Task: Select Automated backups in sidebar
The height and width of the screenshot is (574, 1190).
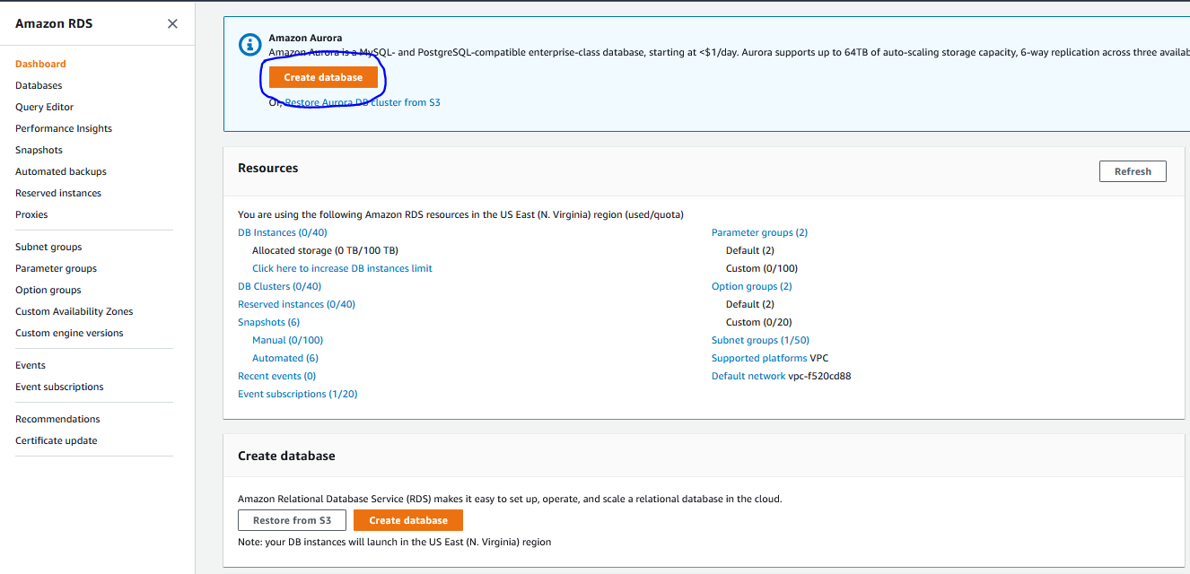Action: (x=60, y=171)
